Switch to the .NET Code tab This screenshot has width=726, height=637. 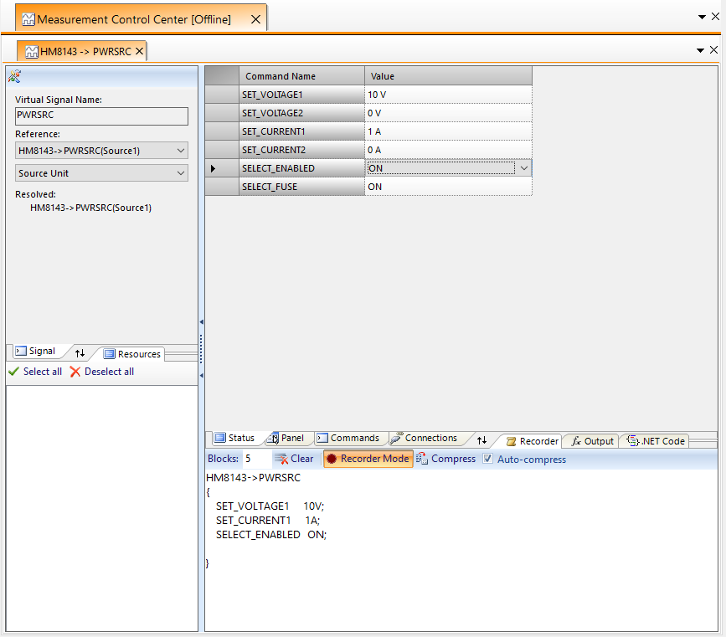coord(656,441)
